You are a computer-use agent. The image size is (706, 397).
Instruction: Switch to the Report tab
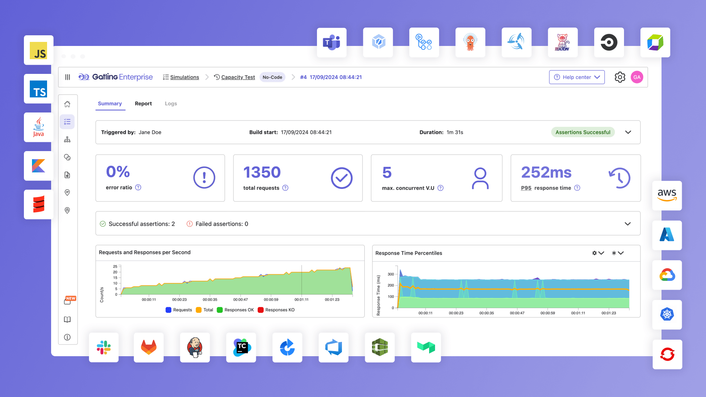point(143,104)
